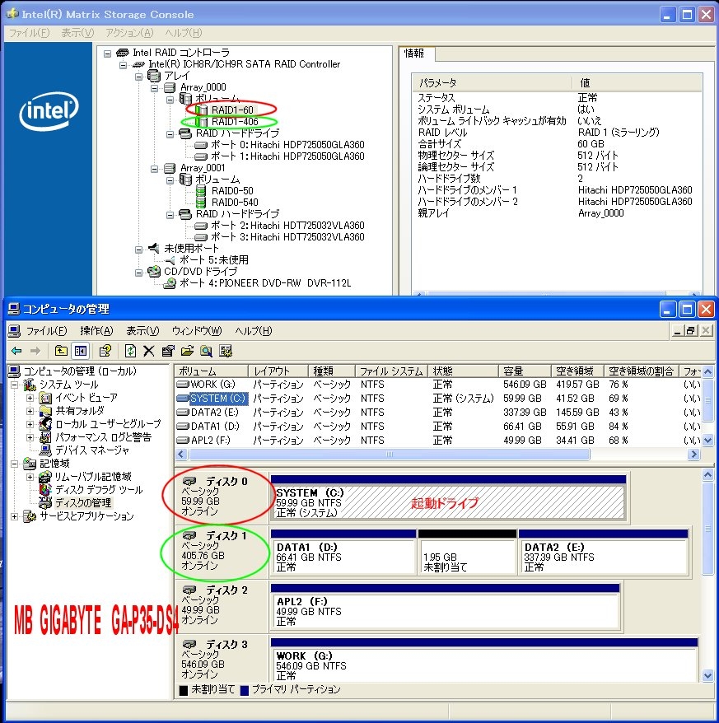The image size is (719, 723).
Task: Select the RAID0-540 volume icon
Action: 201,202
